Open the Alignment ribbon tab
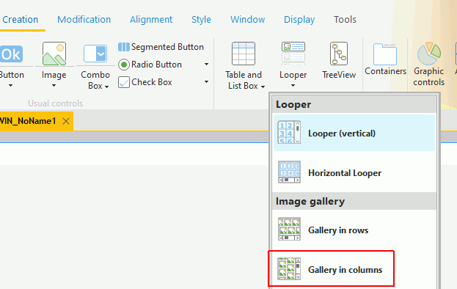Viewport: 457px width, 289px height. (x=151, y=20)
